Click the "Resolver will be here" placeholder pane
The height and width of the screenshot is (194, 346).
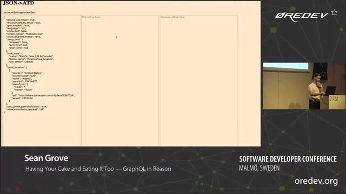(x=198, y=80)
